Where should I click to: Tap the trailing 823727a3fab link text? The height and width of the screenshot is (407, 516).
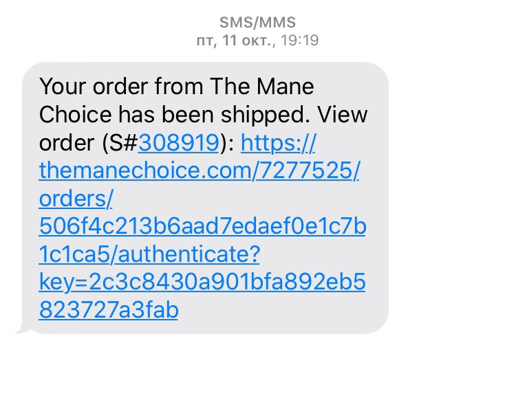109,310
